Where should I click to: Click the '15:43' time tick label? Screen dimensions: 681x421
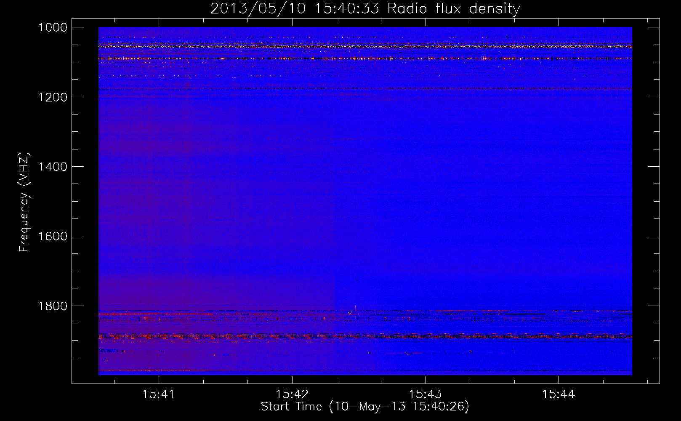(425, 394)
